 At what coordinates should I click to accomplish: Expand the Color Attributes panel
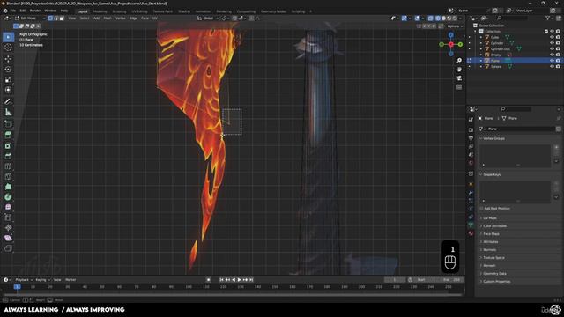click(x=494, y=226)
